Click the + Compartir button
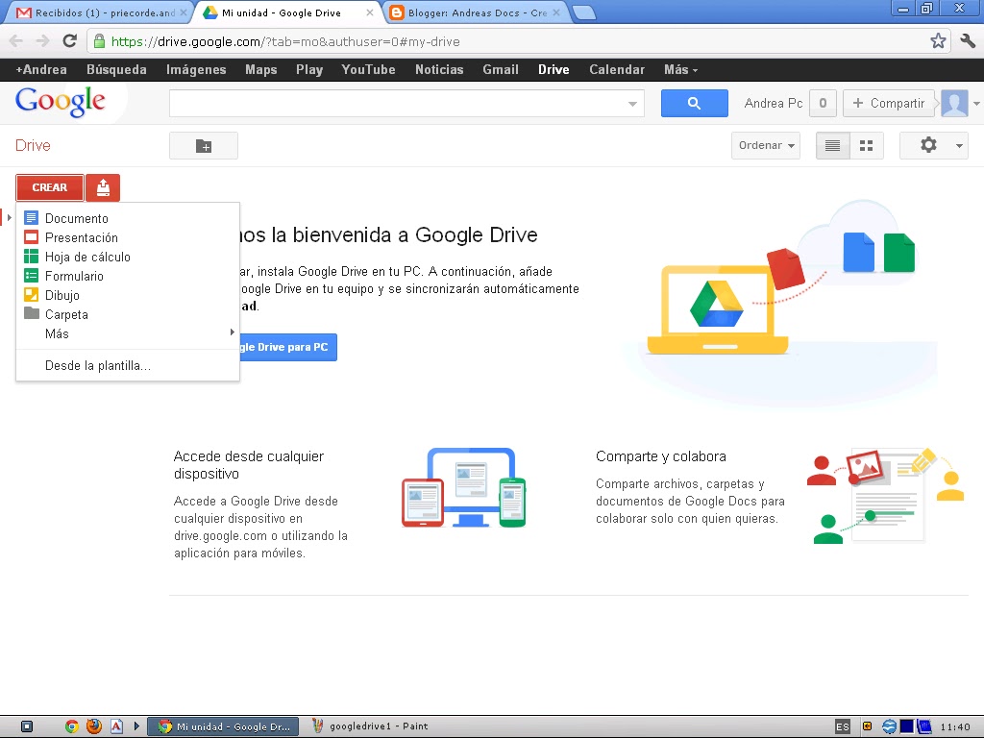Image resolution: width=984 pixels, height=738 pixels. [x=889, y=103]
